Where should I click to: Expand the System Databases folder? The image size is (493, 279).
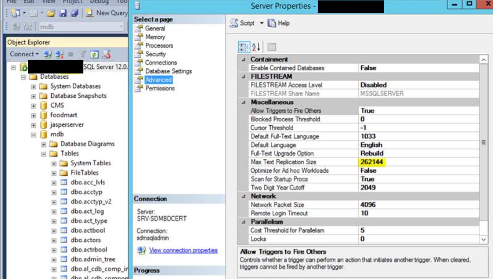coord(33,86)
